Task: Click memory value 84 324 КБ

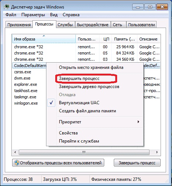Action: pos(125,53)
